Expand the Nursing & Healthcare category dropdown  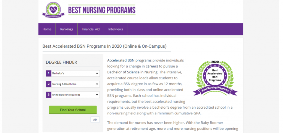pyautogui.click(x=75, y=84)
